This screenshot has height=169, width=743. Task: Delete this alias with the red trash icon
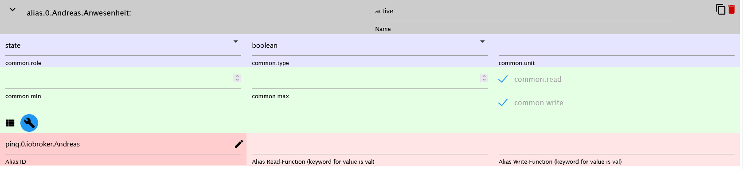tap(731, 9)
